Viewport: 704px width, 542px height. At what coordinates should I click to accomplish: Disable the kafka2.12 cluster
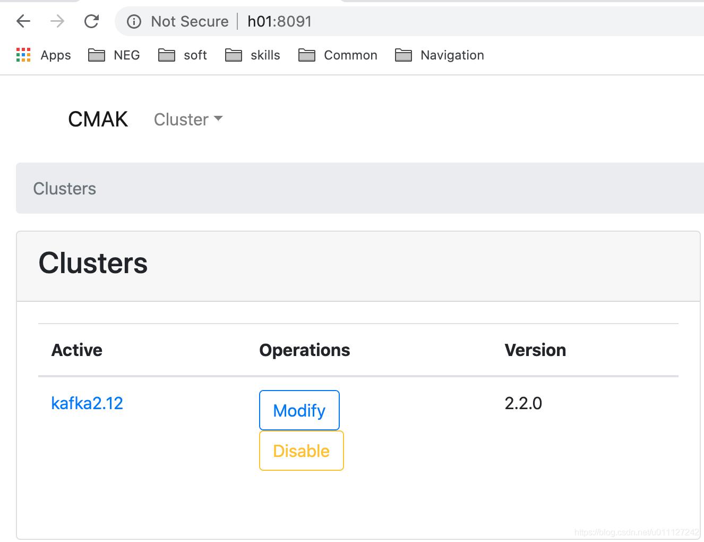tap(301, 451)
